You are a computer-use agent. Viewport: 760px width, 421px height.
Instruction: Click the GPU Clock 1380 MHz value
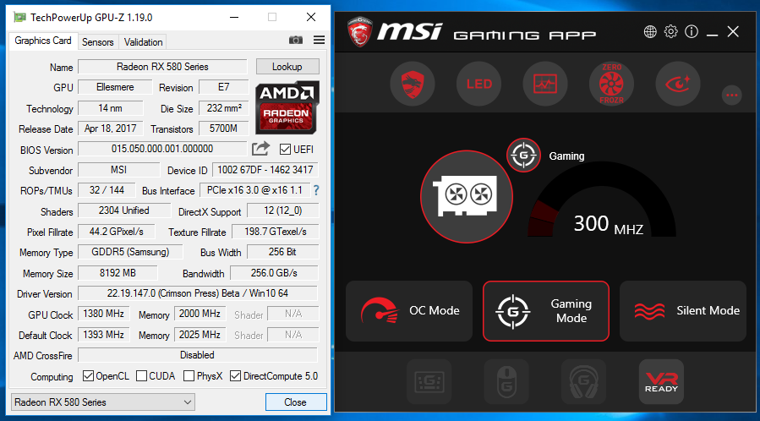click(104, 314)
